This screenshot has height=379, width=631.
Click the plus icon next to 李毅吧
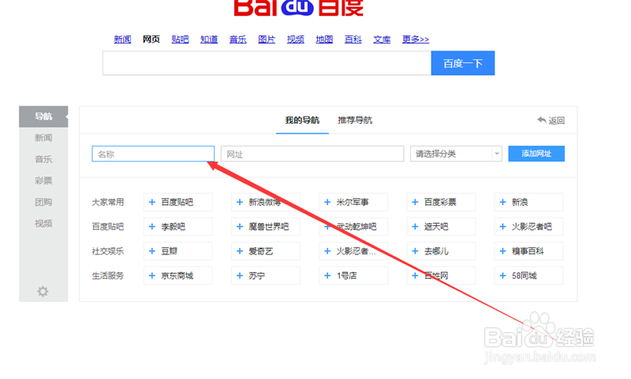click(x=152, y=227)
